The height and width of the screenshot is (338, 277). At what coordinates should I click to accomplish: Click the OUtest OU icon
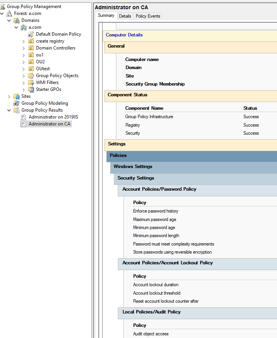tap(31, 69)
